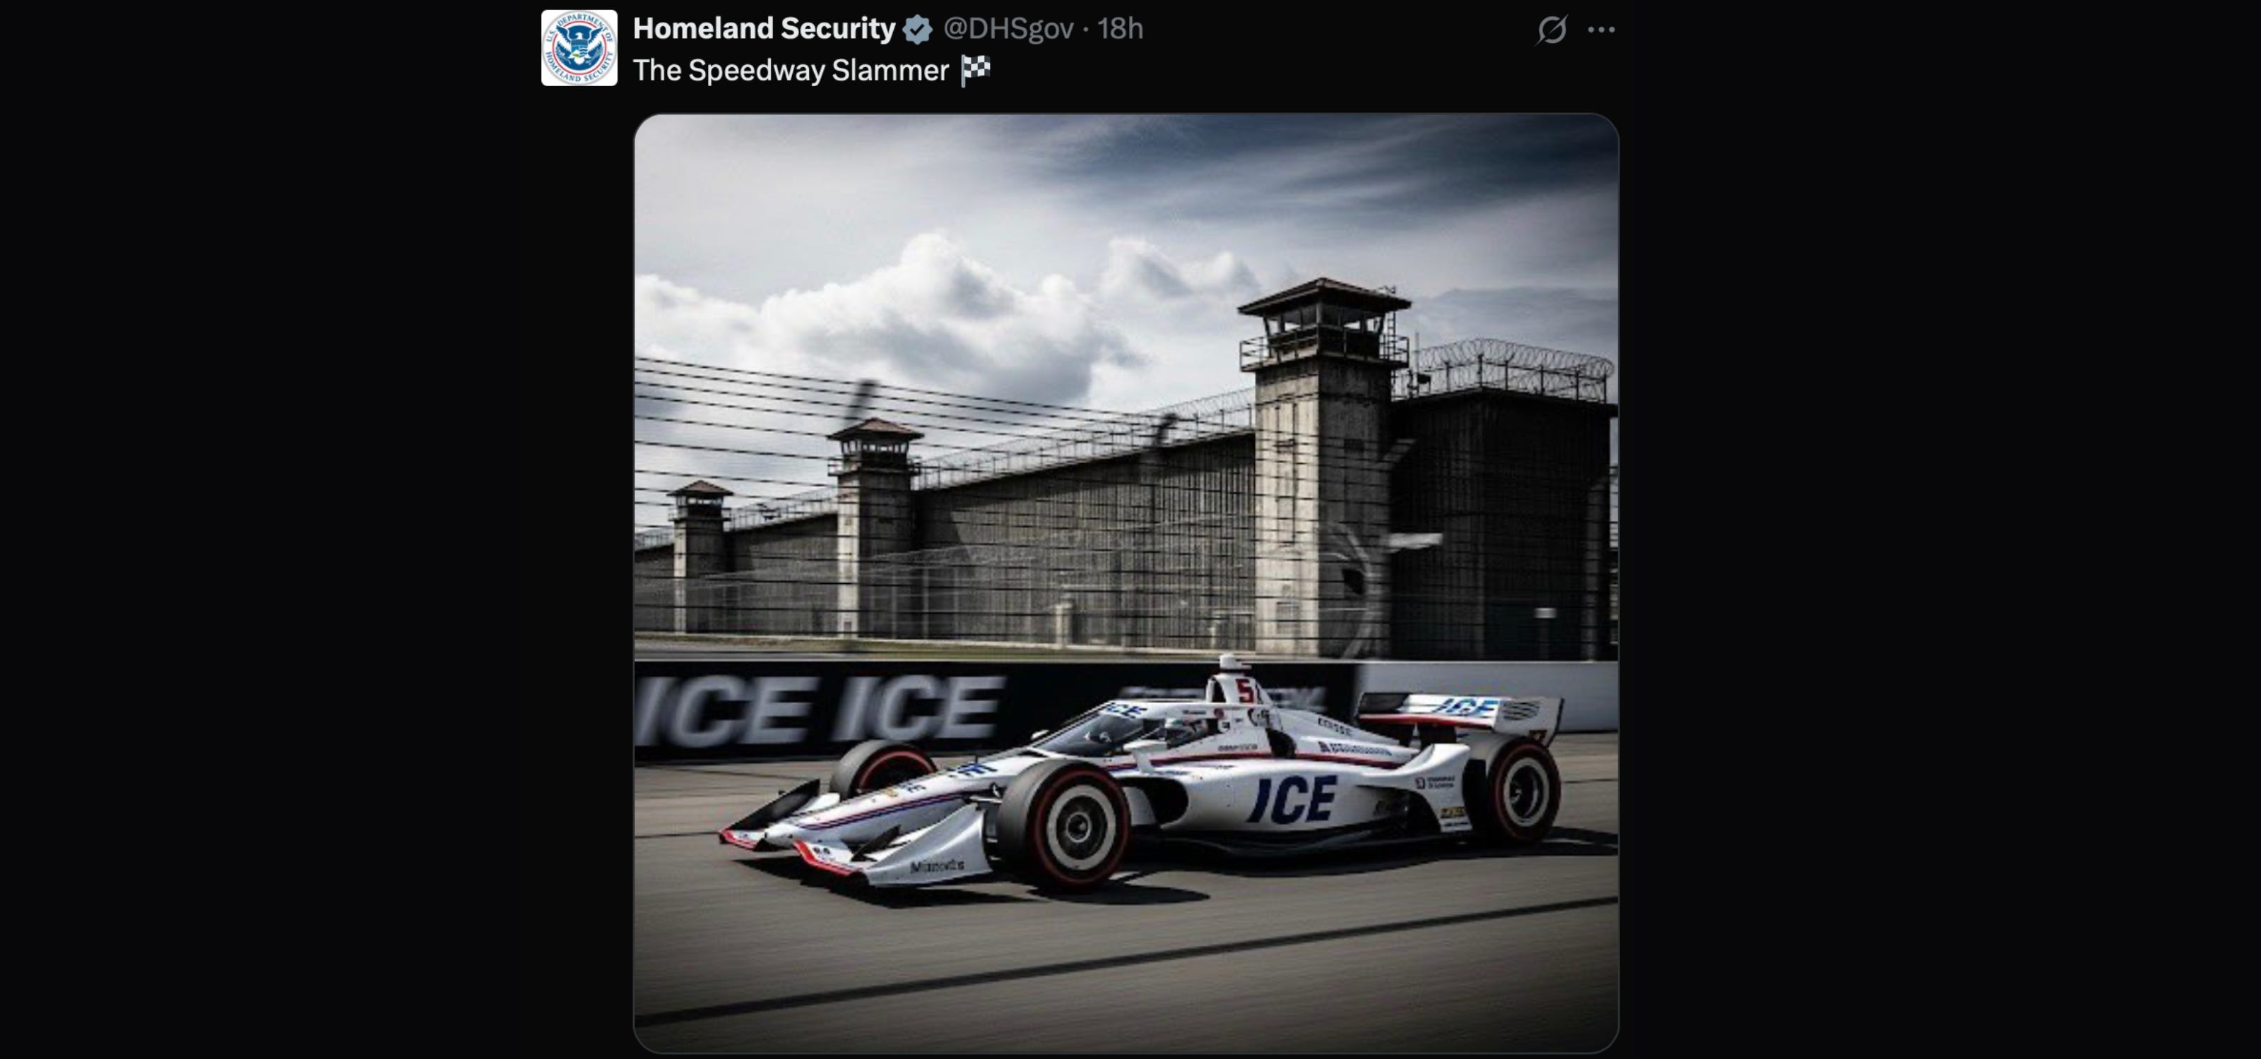Viewport: 2261px width, 1059px height.
Task: Click the red number 5 on car
Action: (1244, 690)
